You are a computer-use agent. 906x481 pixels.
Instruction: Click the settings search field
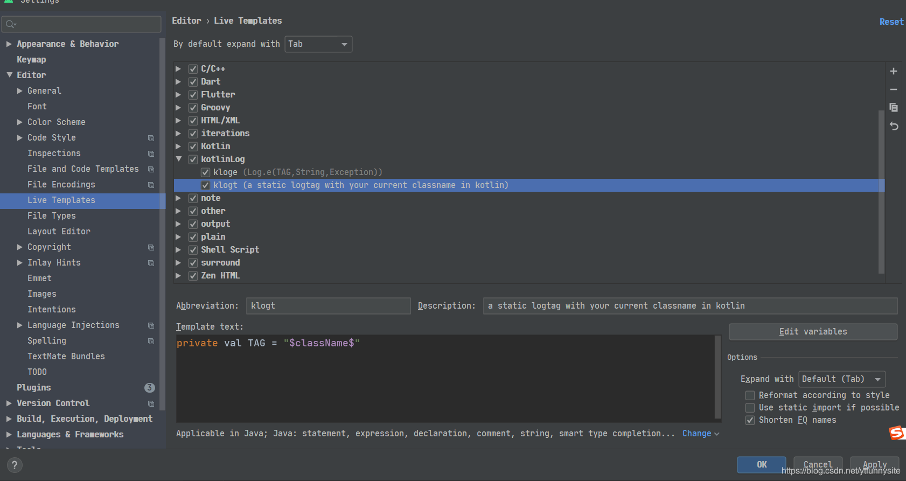[x=81, y=24]
